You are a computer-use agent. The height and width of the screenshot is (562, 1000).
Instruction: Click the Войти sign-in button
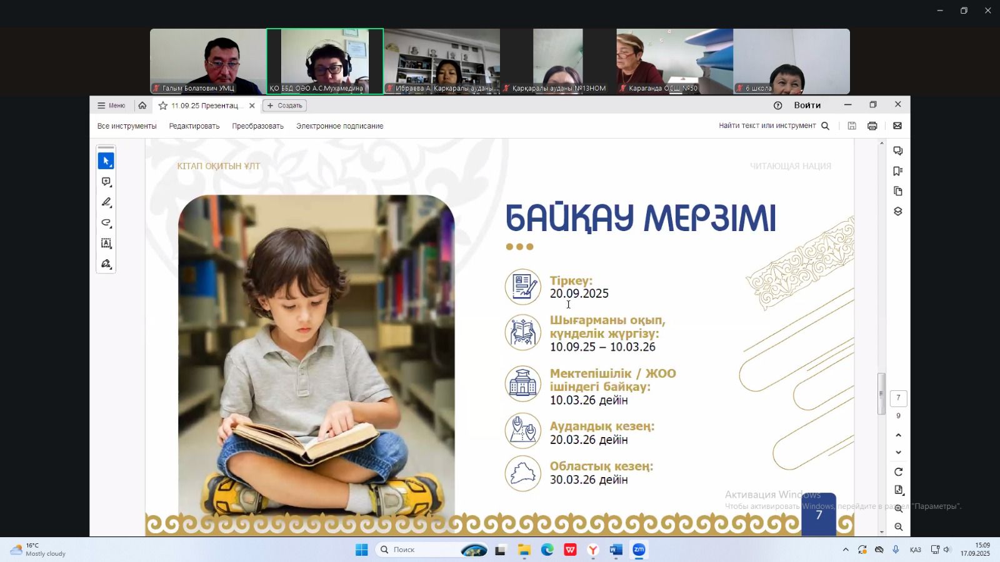click(807, 106)
